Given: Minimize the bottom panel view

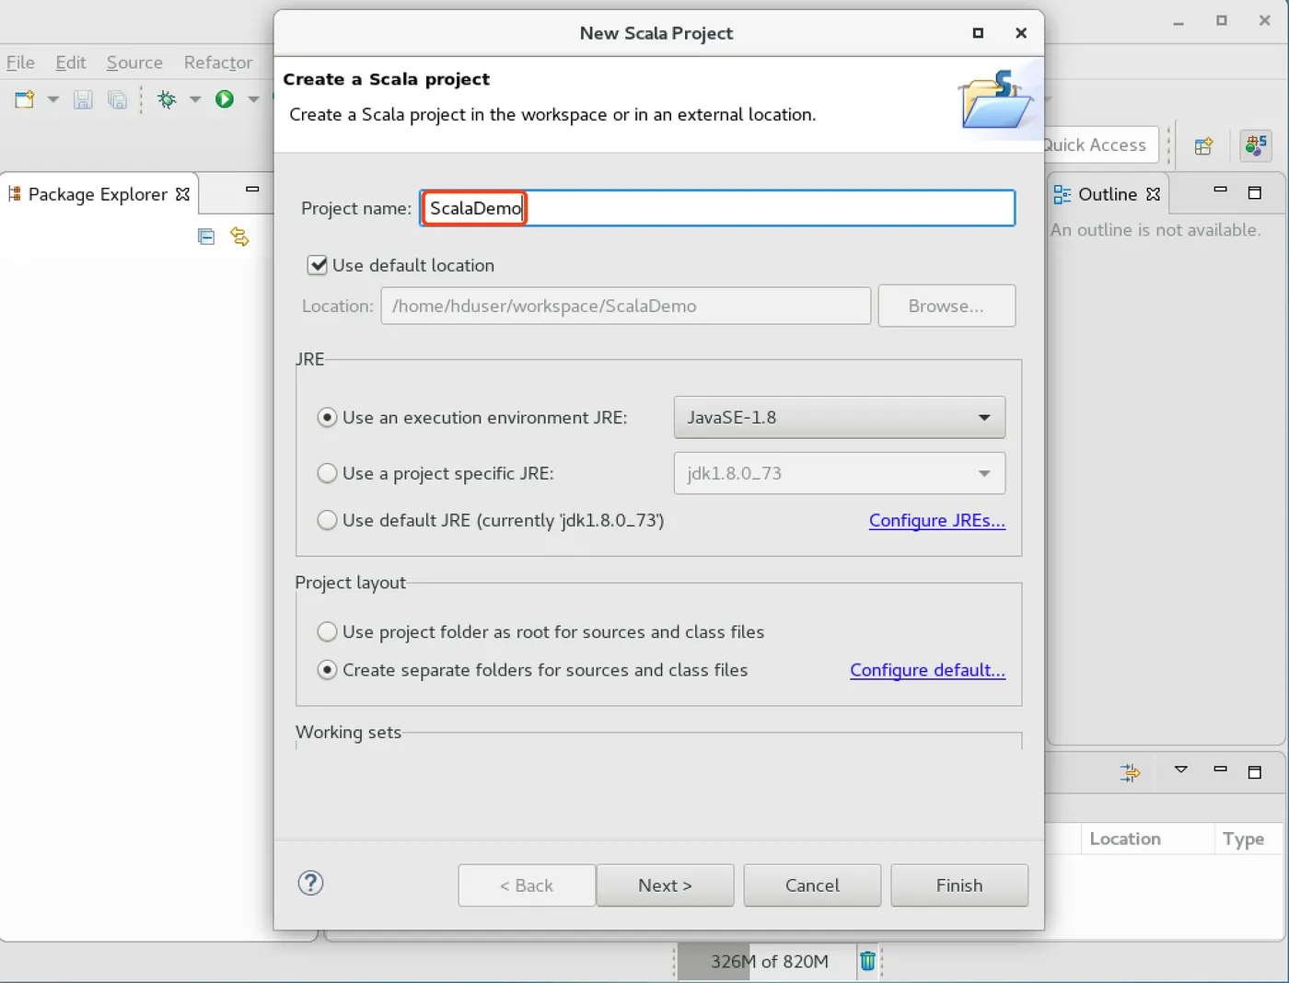Looking at the screenshot, I should [x=1221, y=769].
